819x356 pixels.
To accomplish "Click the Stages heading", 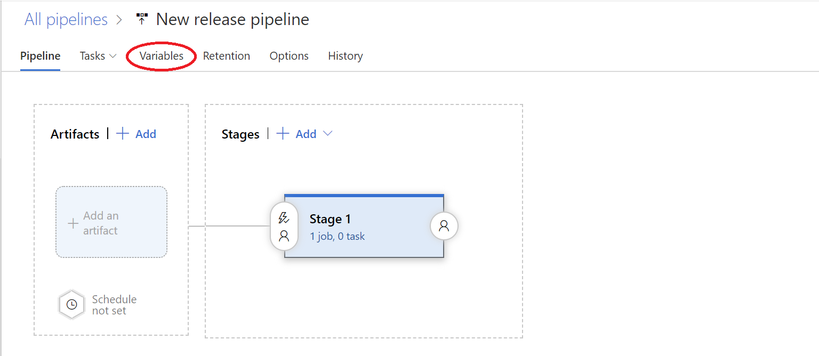I will point(240,134).
